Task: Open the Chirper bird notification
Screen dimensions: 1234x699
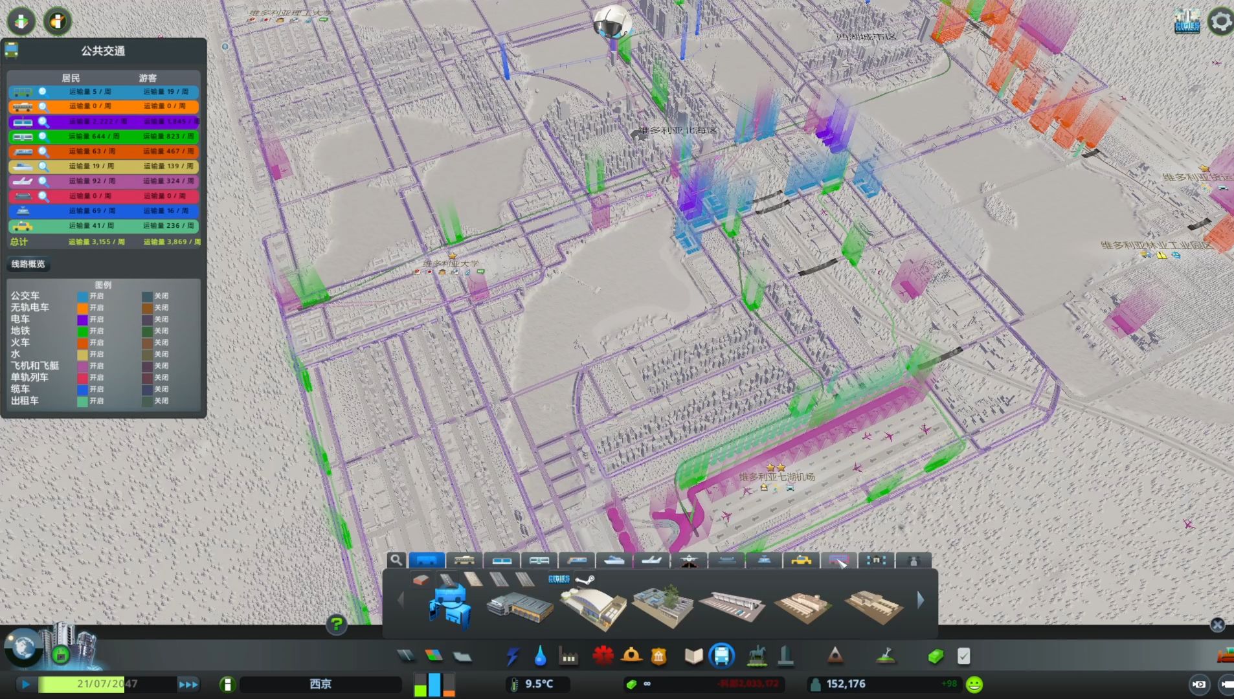Action: click(612, 23)
